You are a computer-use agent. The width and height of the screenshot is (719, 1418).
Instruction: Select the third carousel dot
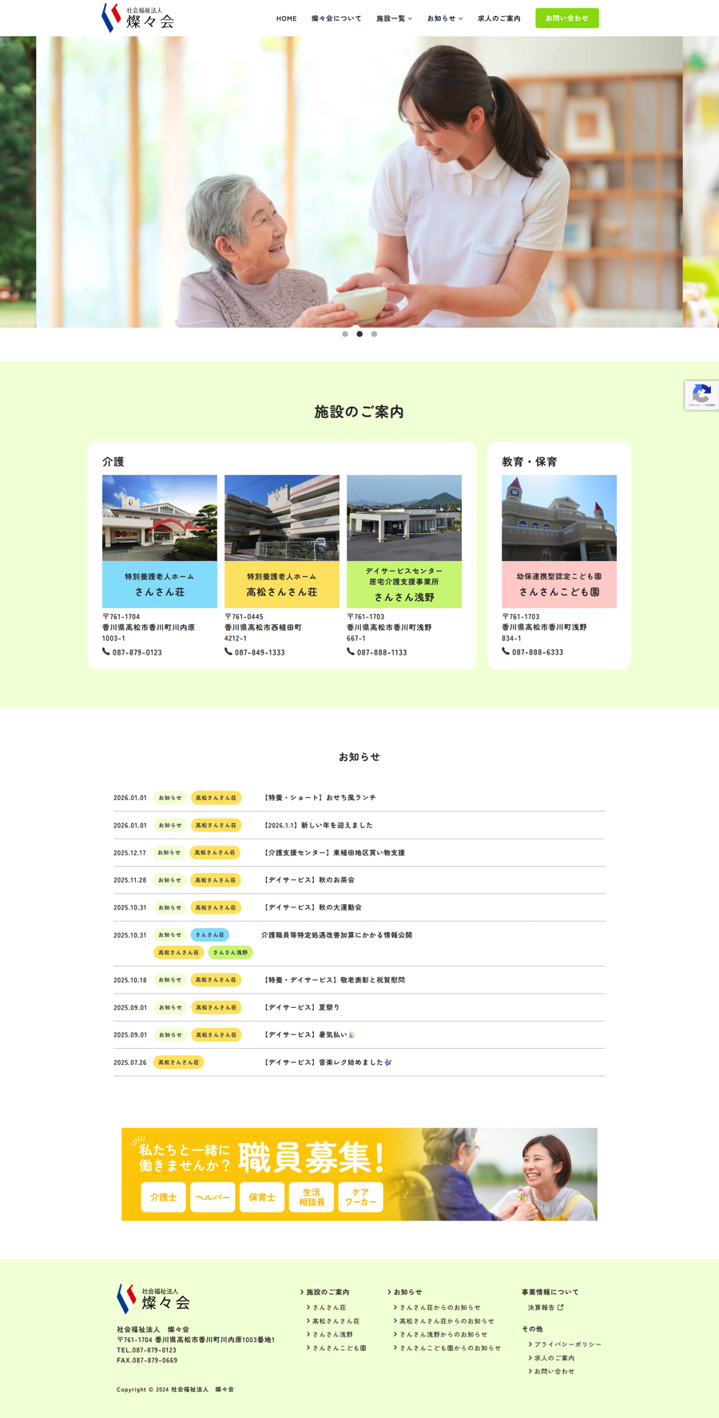(374, 334)
